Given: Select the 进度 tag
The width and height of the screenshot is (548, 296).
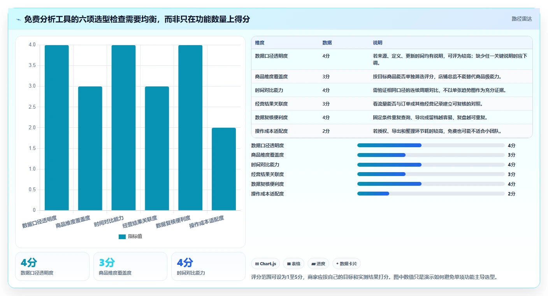Looking at the screenshot, I should coord(318,264).
